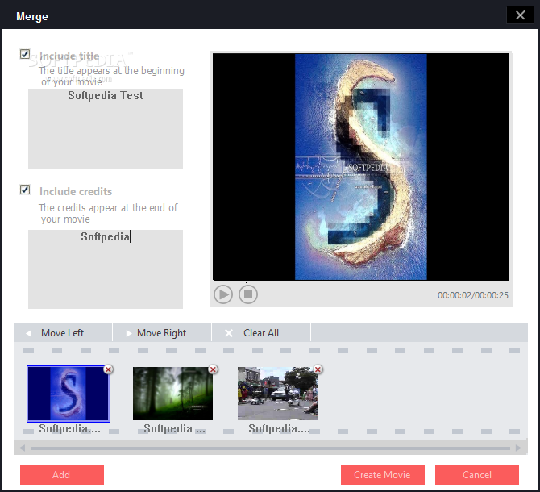Close the Merge dialog window
The height and width of the screenshot is (492, 540).
click(x=520, y=15)
